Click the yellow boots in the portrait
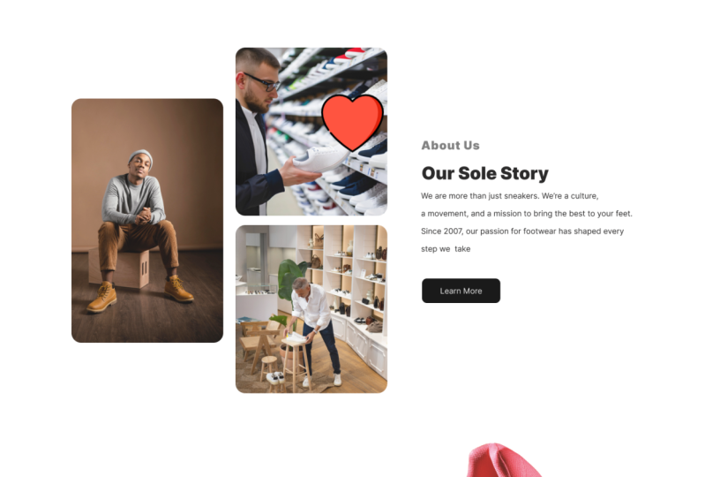 pos(140,295)
